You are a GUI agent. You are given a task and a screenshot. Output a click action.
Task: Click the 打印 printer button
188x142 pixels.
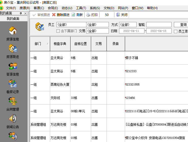92,15
